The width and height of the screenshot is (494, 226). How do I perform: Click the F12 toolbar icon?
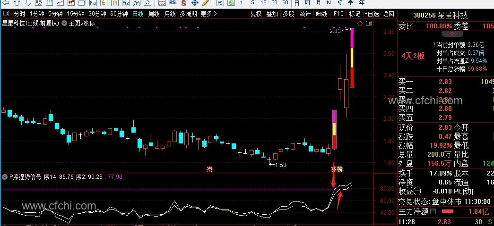click(125, 3)
